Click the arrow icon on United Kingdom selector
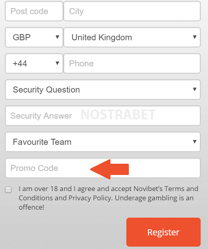This screenshot has width=208, height=249. [x=195, y=37]
